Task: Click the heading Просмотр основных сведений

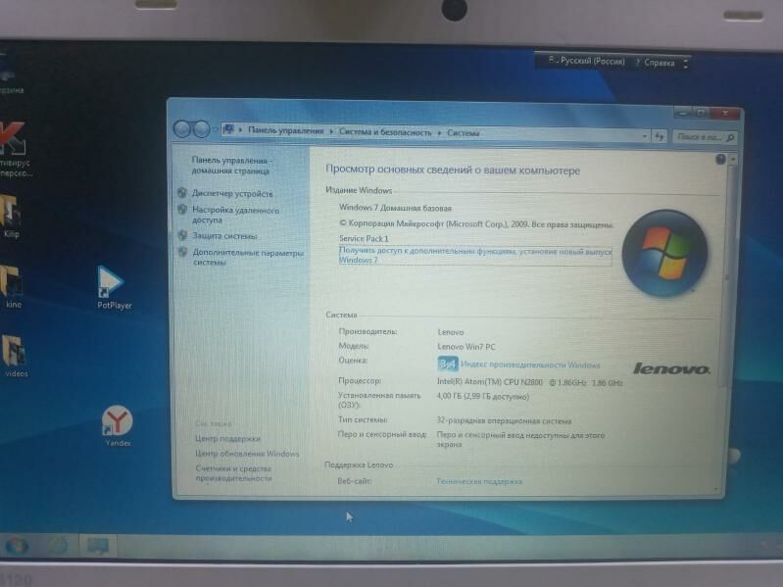Action: 453,170
